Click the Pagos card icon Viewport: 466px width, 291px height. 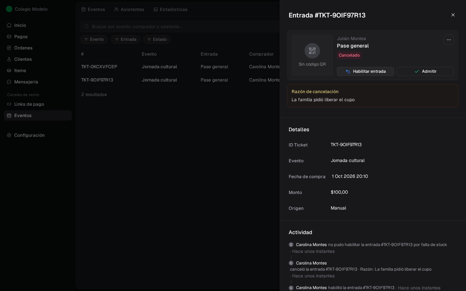click(9, 37)
